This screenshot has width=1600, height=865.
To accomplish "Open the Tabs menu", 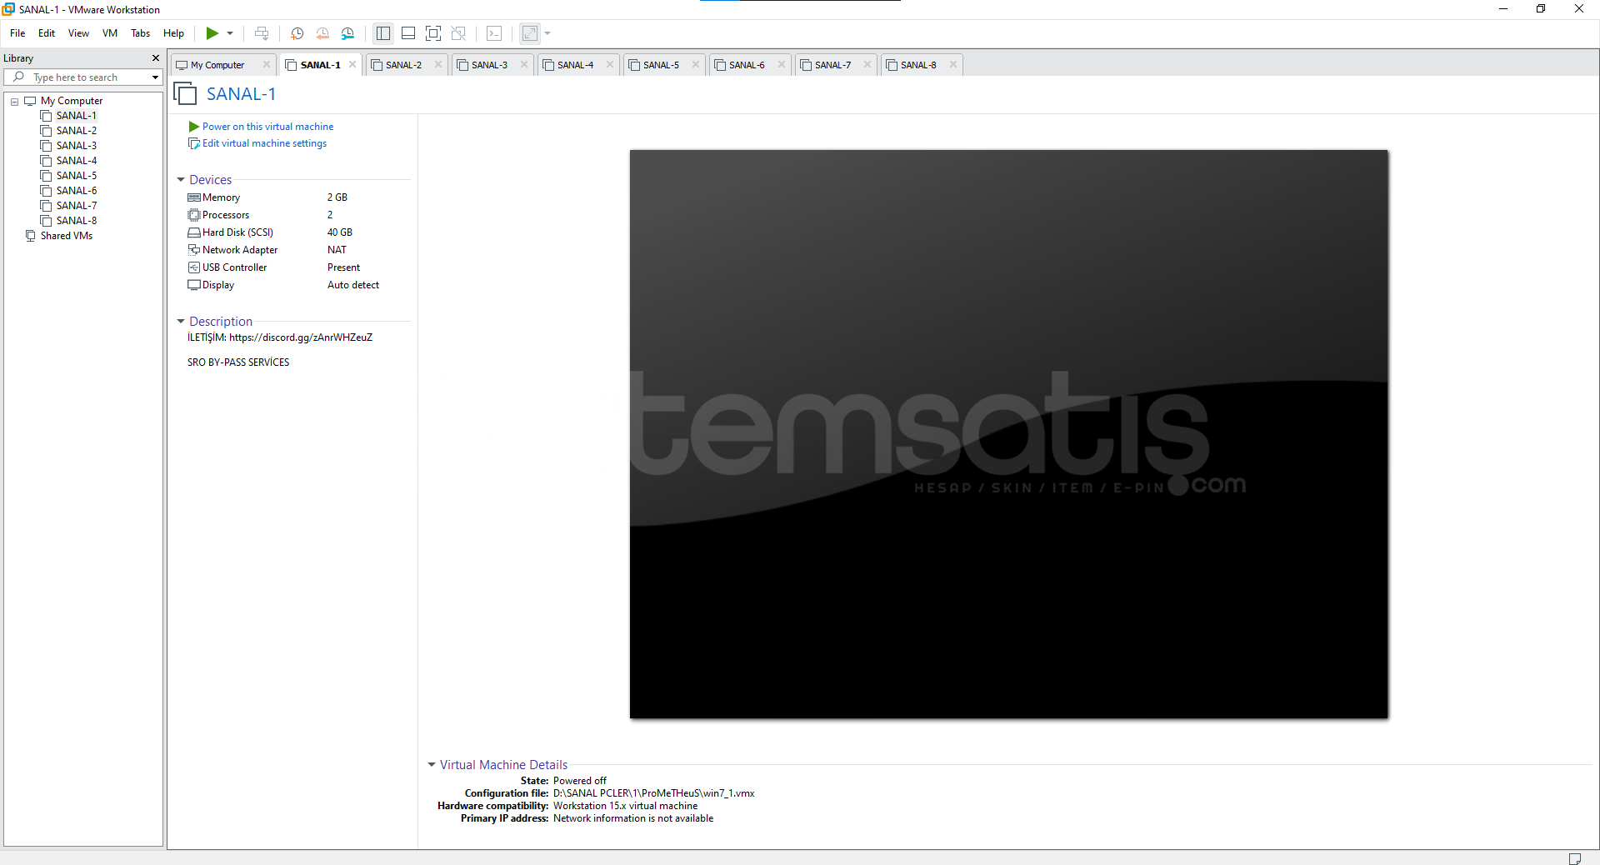I will 140,33.
